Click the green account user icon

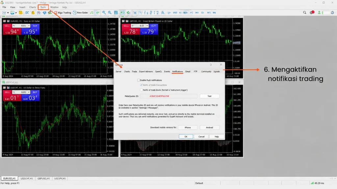pos(319,13)
